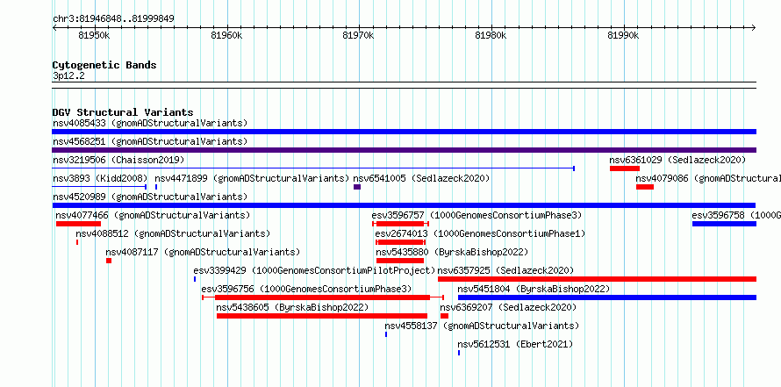Click the red nsv5438605 ByrskaBishop2022 bar
Viewport: 781px width, 387px height.
[322, 316]
